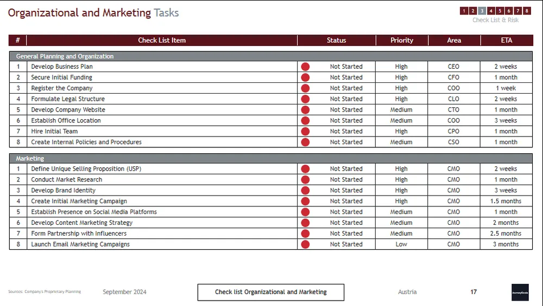Click red status dot for Hire Initial Team
This screenshot has width=543, height=306.
tap(305, 131)
